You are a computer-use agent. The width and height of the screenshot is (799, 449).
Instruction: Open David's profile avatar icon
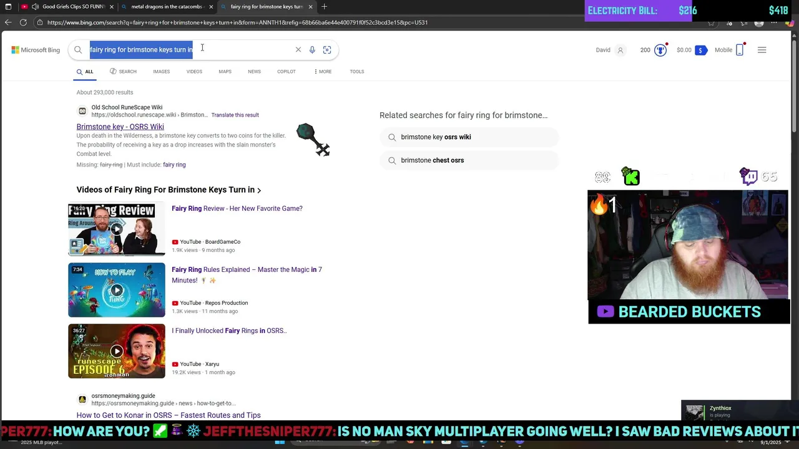coord(620,50)
